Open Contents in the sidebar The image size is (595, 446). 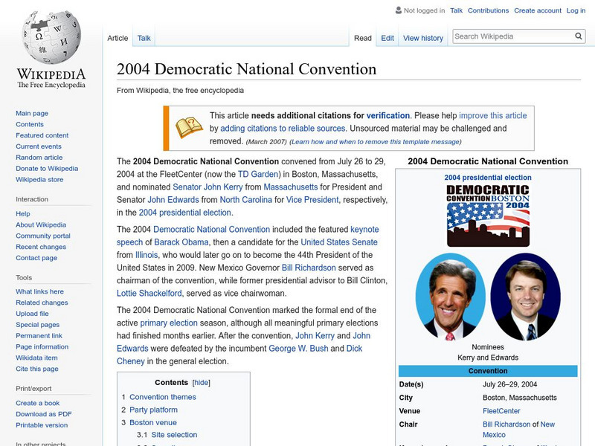[x=30, y=124]
